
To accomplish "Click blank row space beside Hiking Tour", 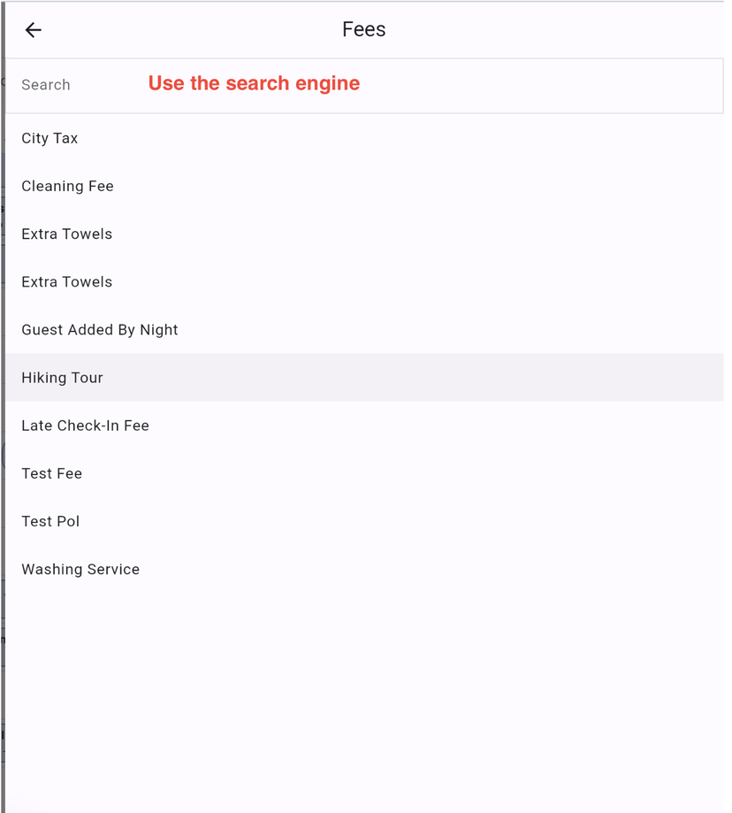I will tap(415, 378).
